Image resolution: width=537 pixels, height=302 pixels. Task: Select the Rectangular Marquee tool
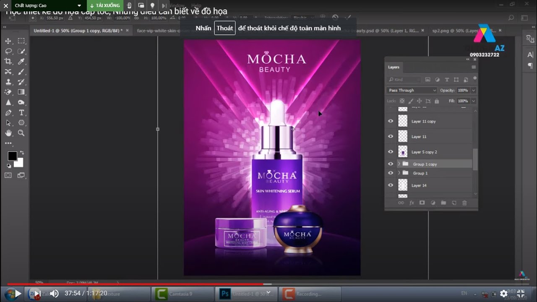[21, 41]
